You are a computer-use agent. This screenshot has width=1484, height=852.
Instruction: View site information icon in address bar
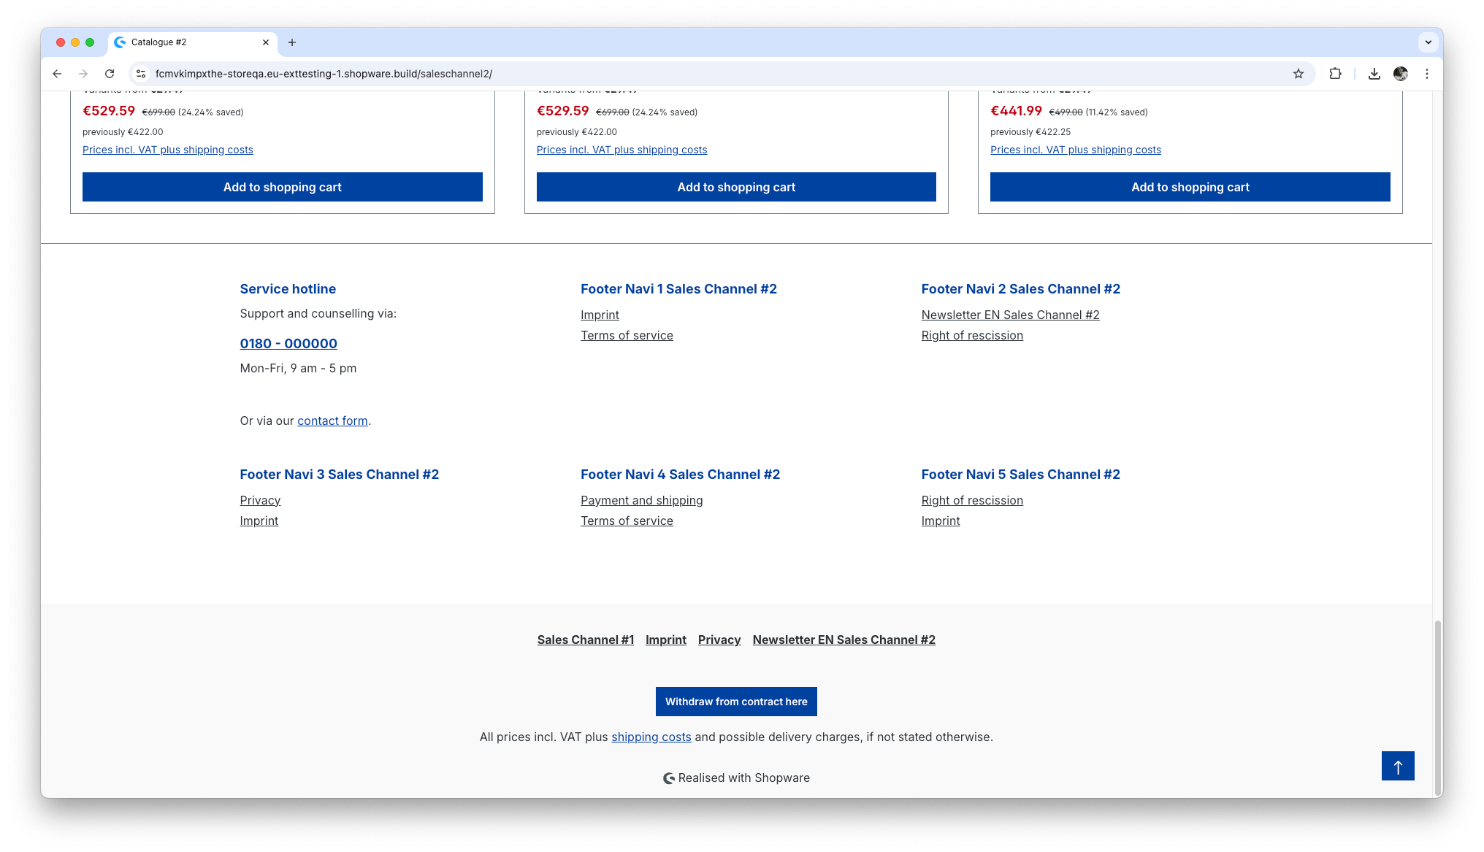[142, 74]
